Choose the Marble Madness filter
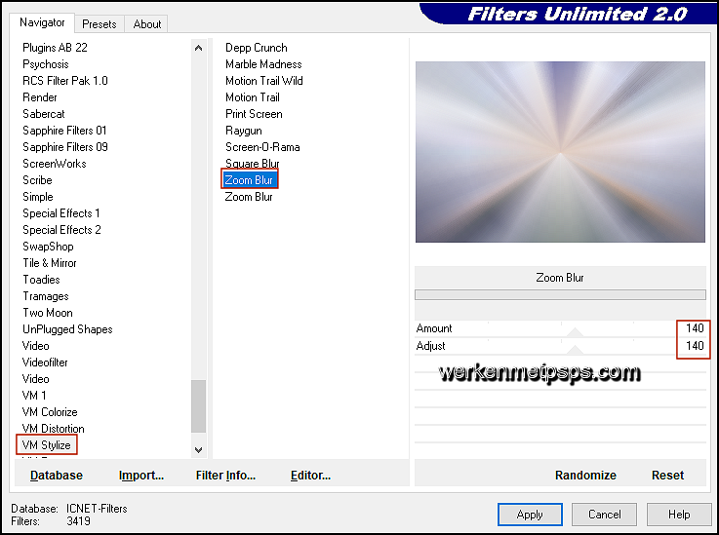This screenshot has height=535, width=719. click(263, 64)
